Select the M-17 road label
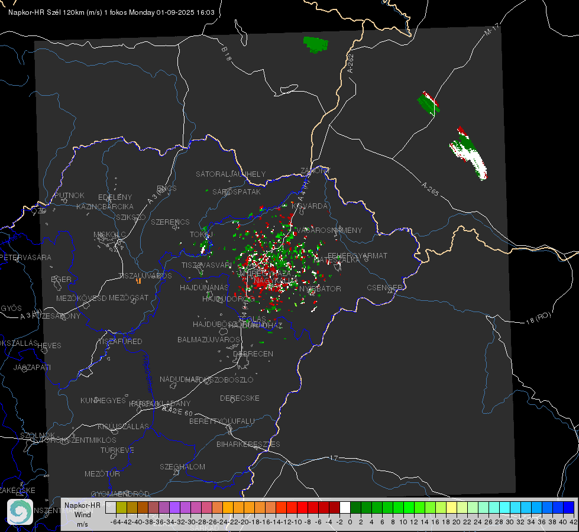 491,30
